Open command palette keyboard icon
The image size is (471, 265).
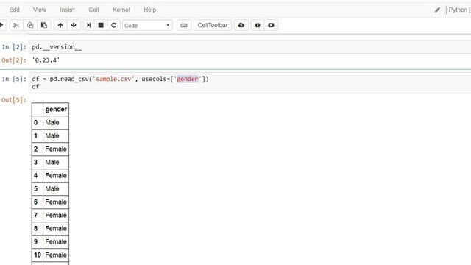184,26
